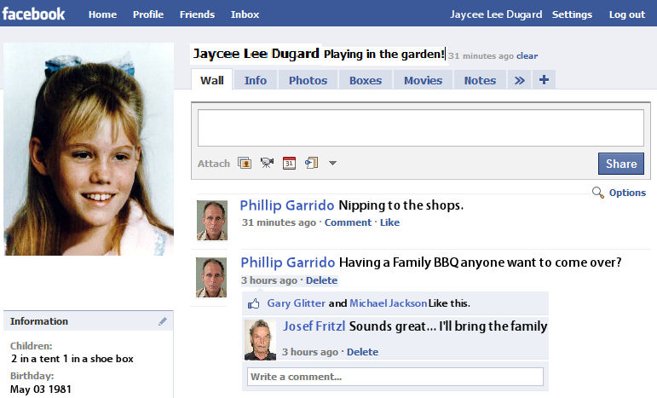Attach a photo using the photo icon

[x=245, y=163]
